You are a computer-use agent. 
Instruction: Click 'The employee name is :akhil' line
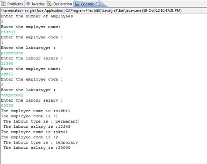(34, 132)
